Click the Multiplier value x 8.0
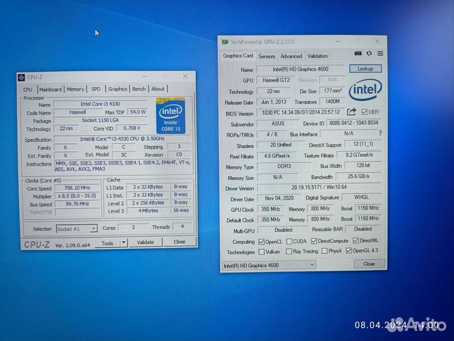This screenshot has width=454, height=341. pos(77,196)
